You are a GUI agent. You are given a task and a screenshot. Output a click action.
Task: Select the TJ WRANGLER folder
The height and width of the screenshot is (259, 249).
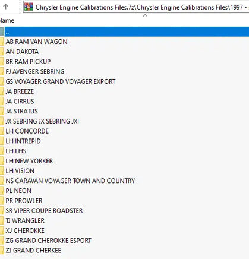25,220
